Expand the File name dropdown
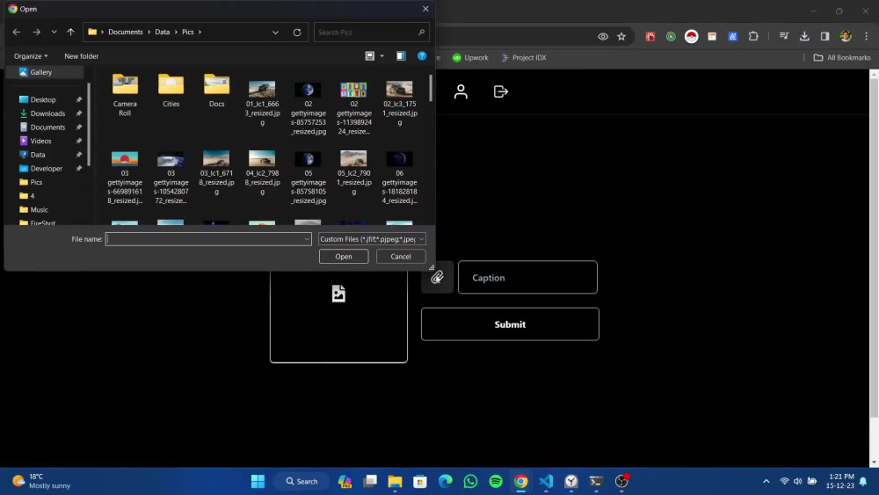This screenshot has width=879, height=495. coord(307,239)
